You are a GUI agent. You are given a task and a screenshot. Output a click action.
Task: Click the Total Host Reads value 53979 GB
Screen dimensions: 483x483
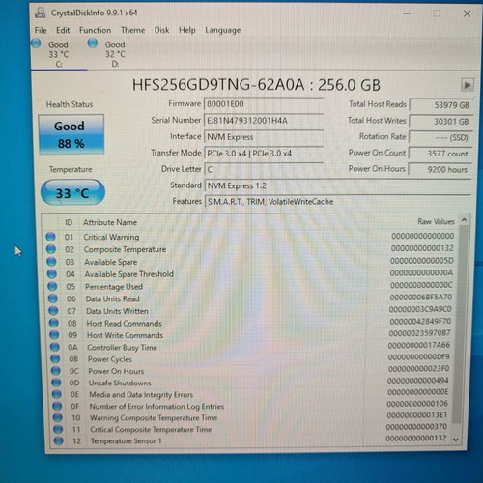[x=440, y=105]
